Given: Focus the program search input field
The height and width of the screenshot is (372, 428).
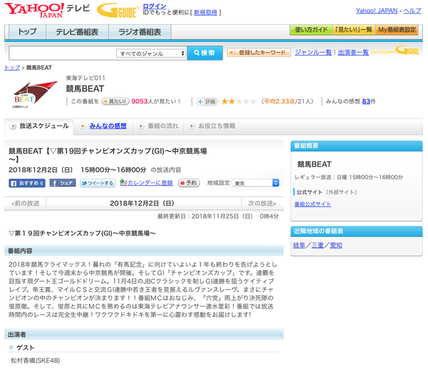Looking at the screenshot, I should (62, 53).
